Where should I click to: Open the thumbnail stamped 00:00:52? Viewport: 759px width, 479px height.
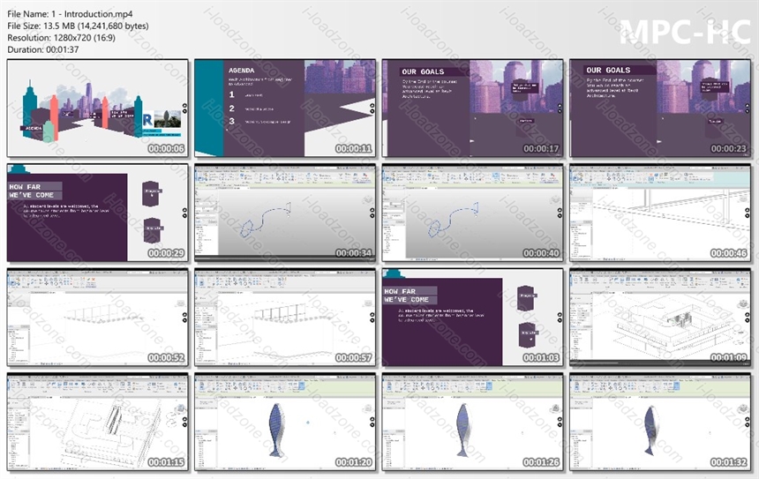click(98, 317)
